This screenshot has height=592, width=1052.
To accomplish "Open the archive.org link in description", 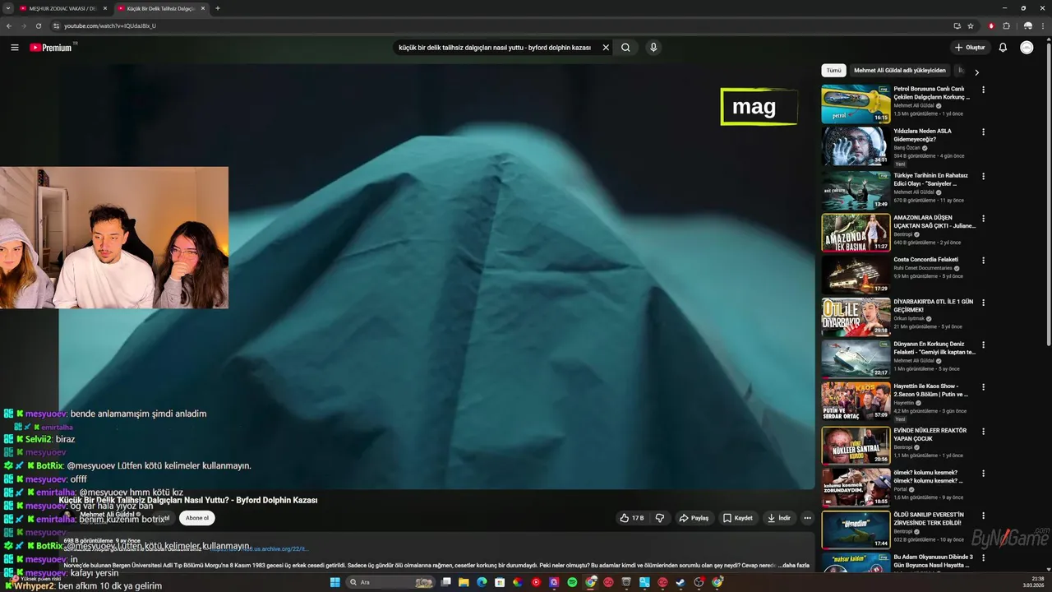I will (279, 548).
